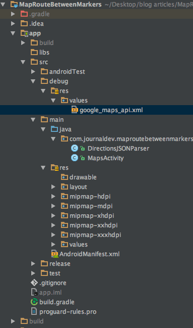The width and height of the screenshot is (193, 328).
Task: Collapse the java folder arrow
Action: point(43,129)
